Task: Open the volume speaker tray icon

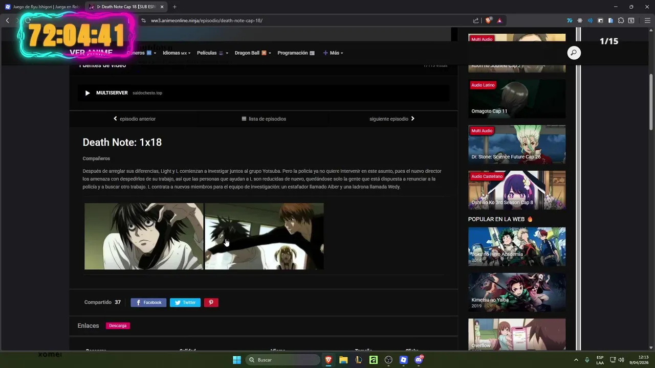Action: click(621, 360)
